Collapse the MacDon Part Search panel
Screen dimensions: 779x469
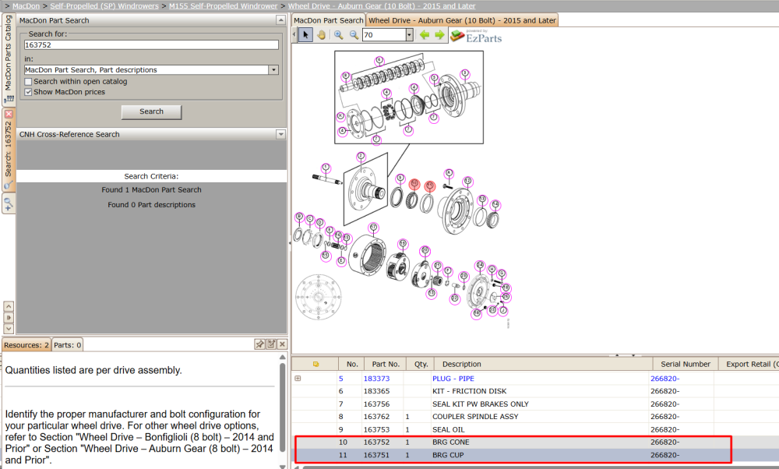280,20
